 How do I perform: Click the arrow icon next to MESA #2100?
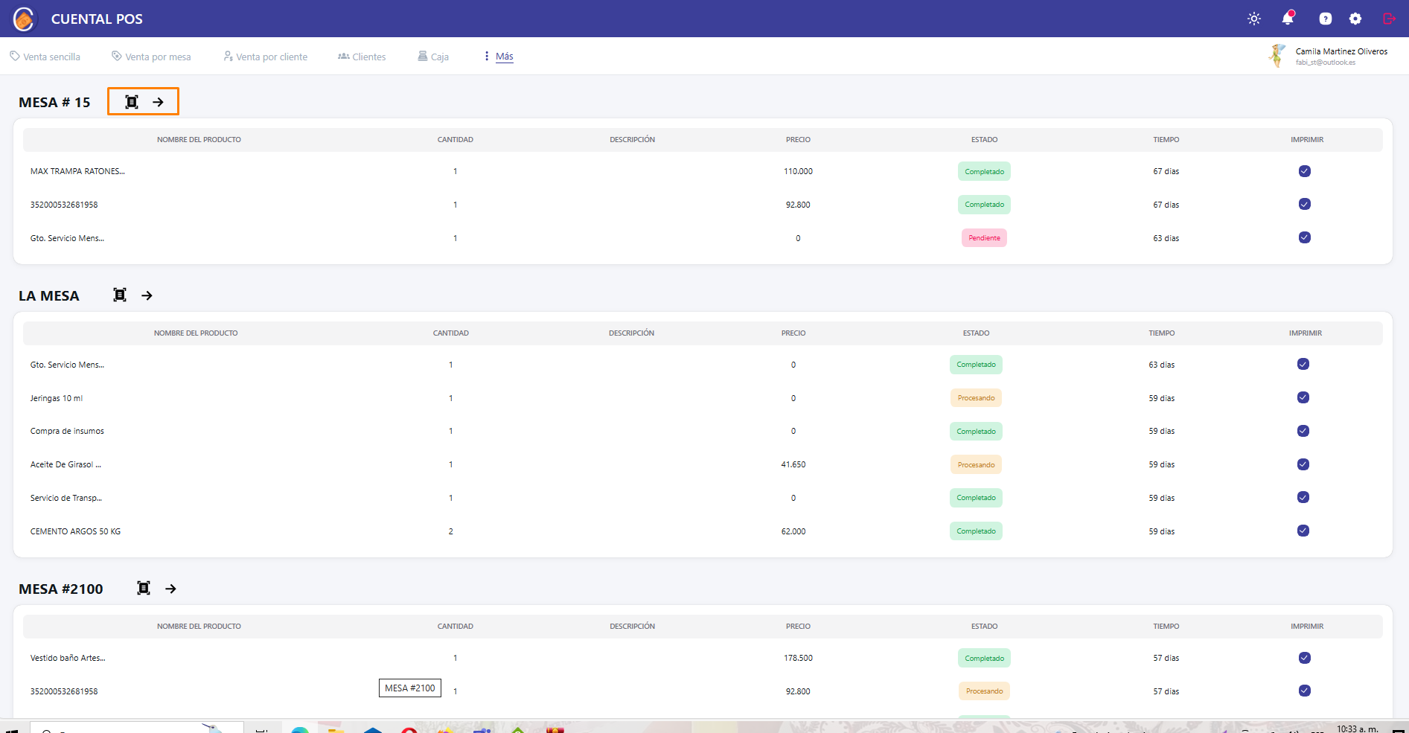point(170,589)
